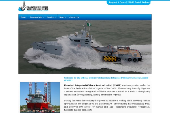
Task: Open the HIOSL Portal link
Action: tap(134, 2)
